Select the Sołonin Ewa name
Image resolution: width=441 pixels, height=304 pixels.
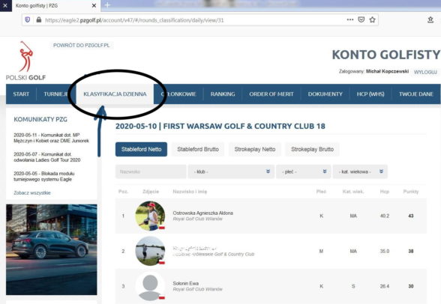point(186,284)
